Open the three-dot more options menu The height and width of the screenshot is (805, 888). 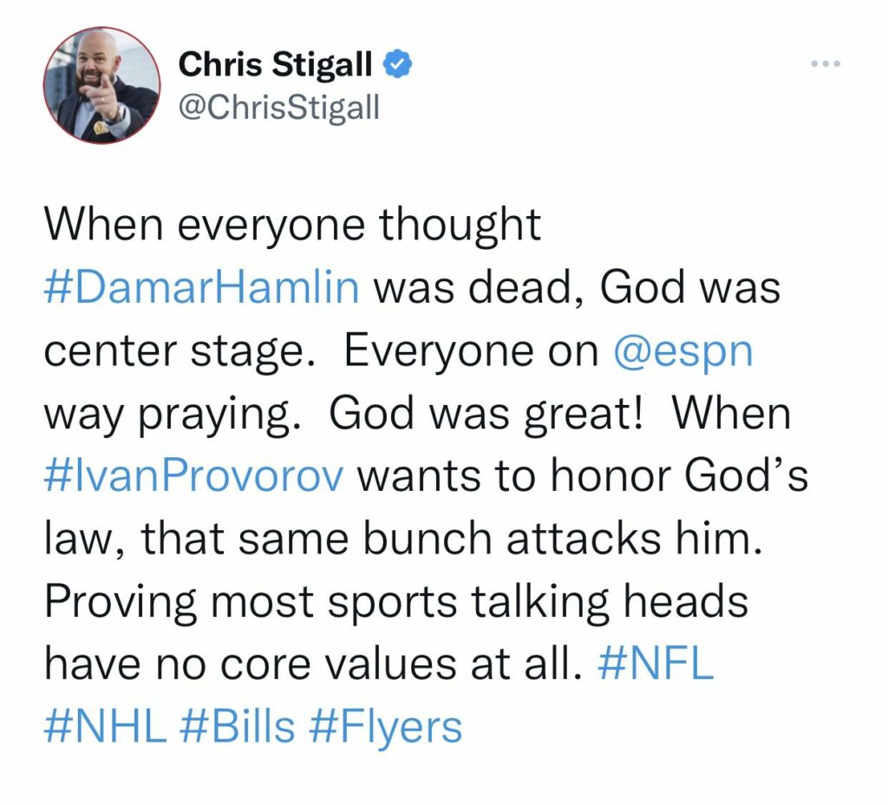click(825, 65)
